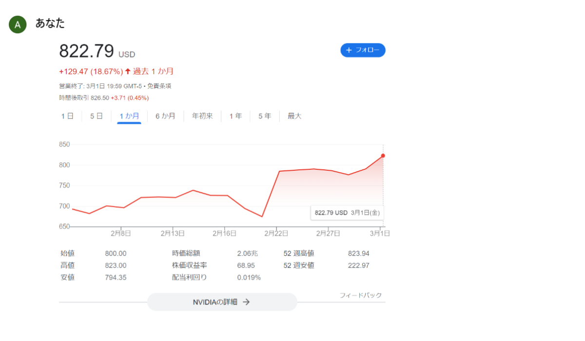Choose the active 1か月 range tab
Screen dimensions: 585x341
129,116
